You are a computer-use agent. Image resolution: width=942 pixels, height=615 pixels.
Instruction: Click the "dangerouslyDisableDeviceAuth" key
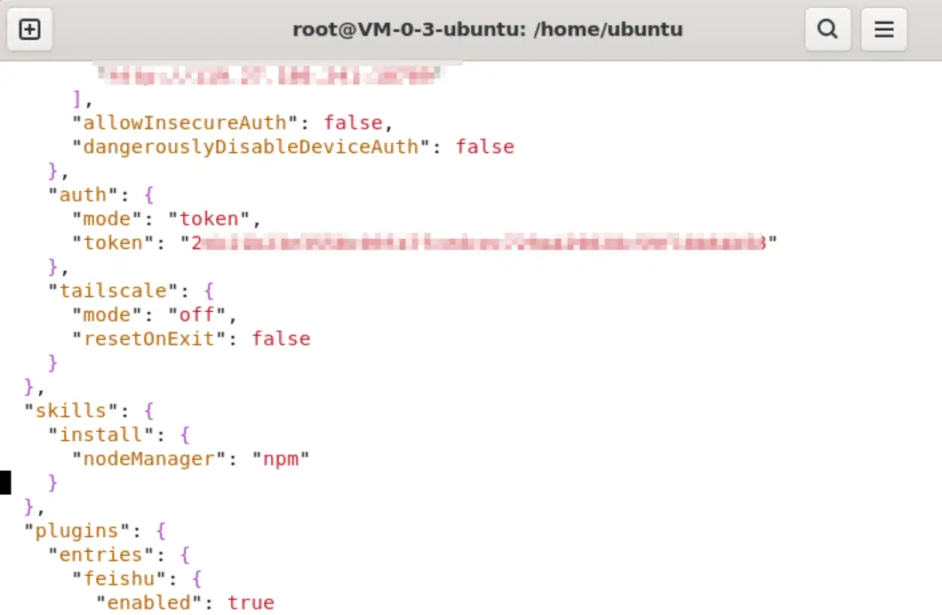pos(251,147)
